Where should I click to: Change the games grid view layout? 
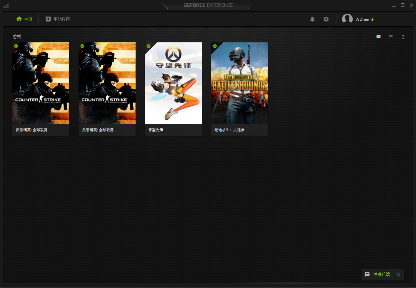[x=378, y=37]
